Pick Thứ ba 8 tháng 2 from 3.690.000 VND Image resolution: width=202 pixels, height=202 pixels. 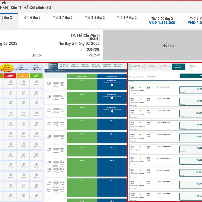coord(36,68)
